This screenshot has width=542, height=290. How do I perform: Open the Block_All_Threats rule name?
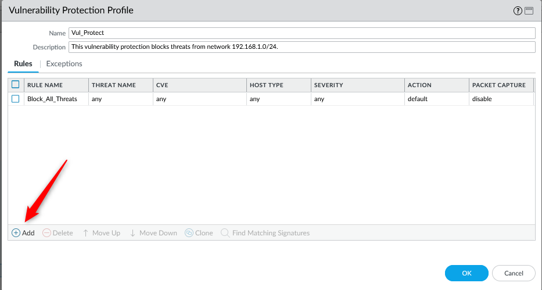(x=52, y=99)
